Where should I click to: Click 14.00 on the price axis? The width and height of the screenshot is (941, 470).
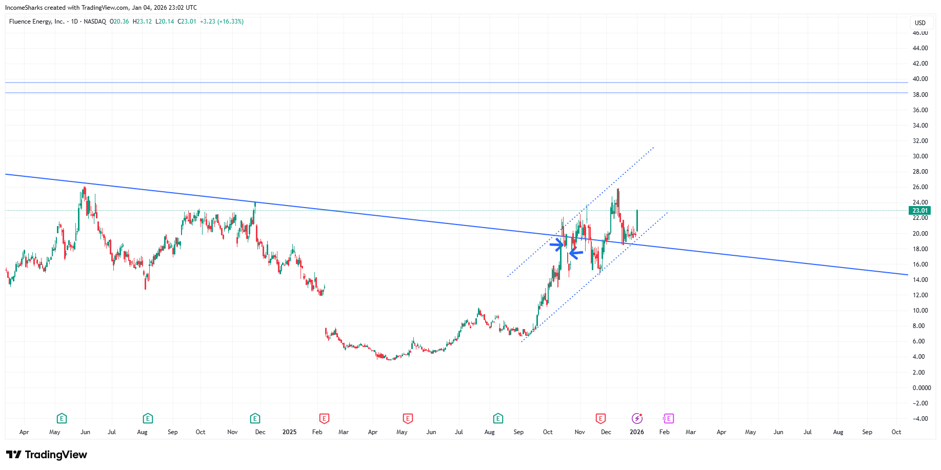[920, 280]
